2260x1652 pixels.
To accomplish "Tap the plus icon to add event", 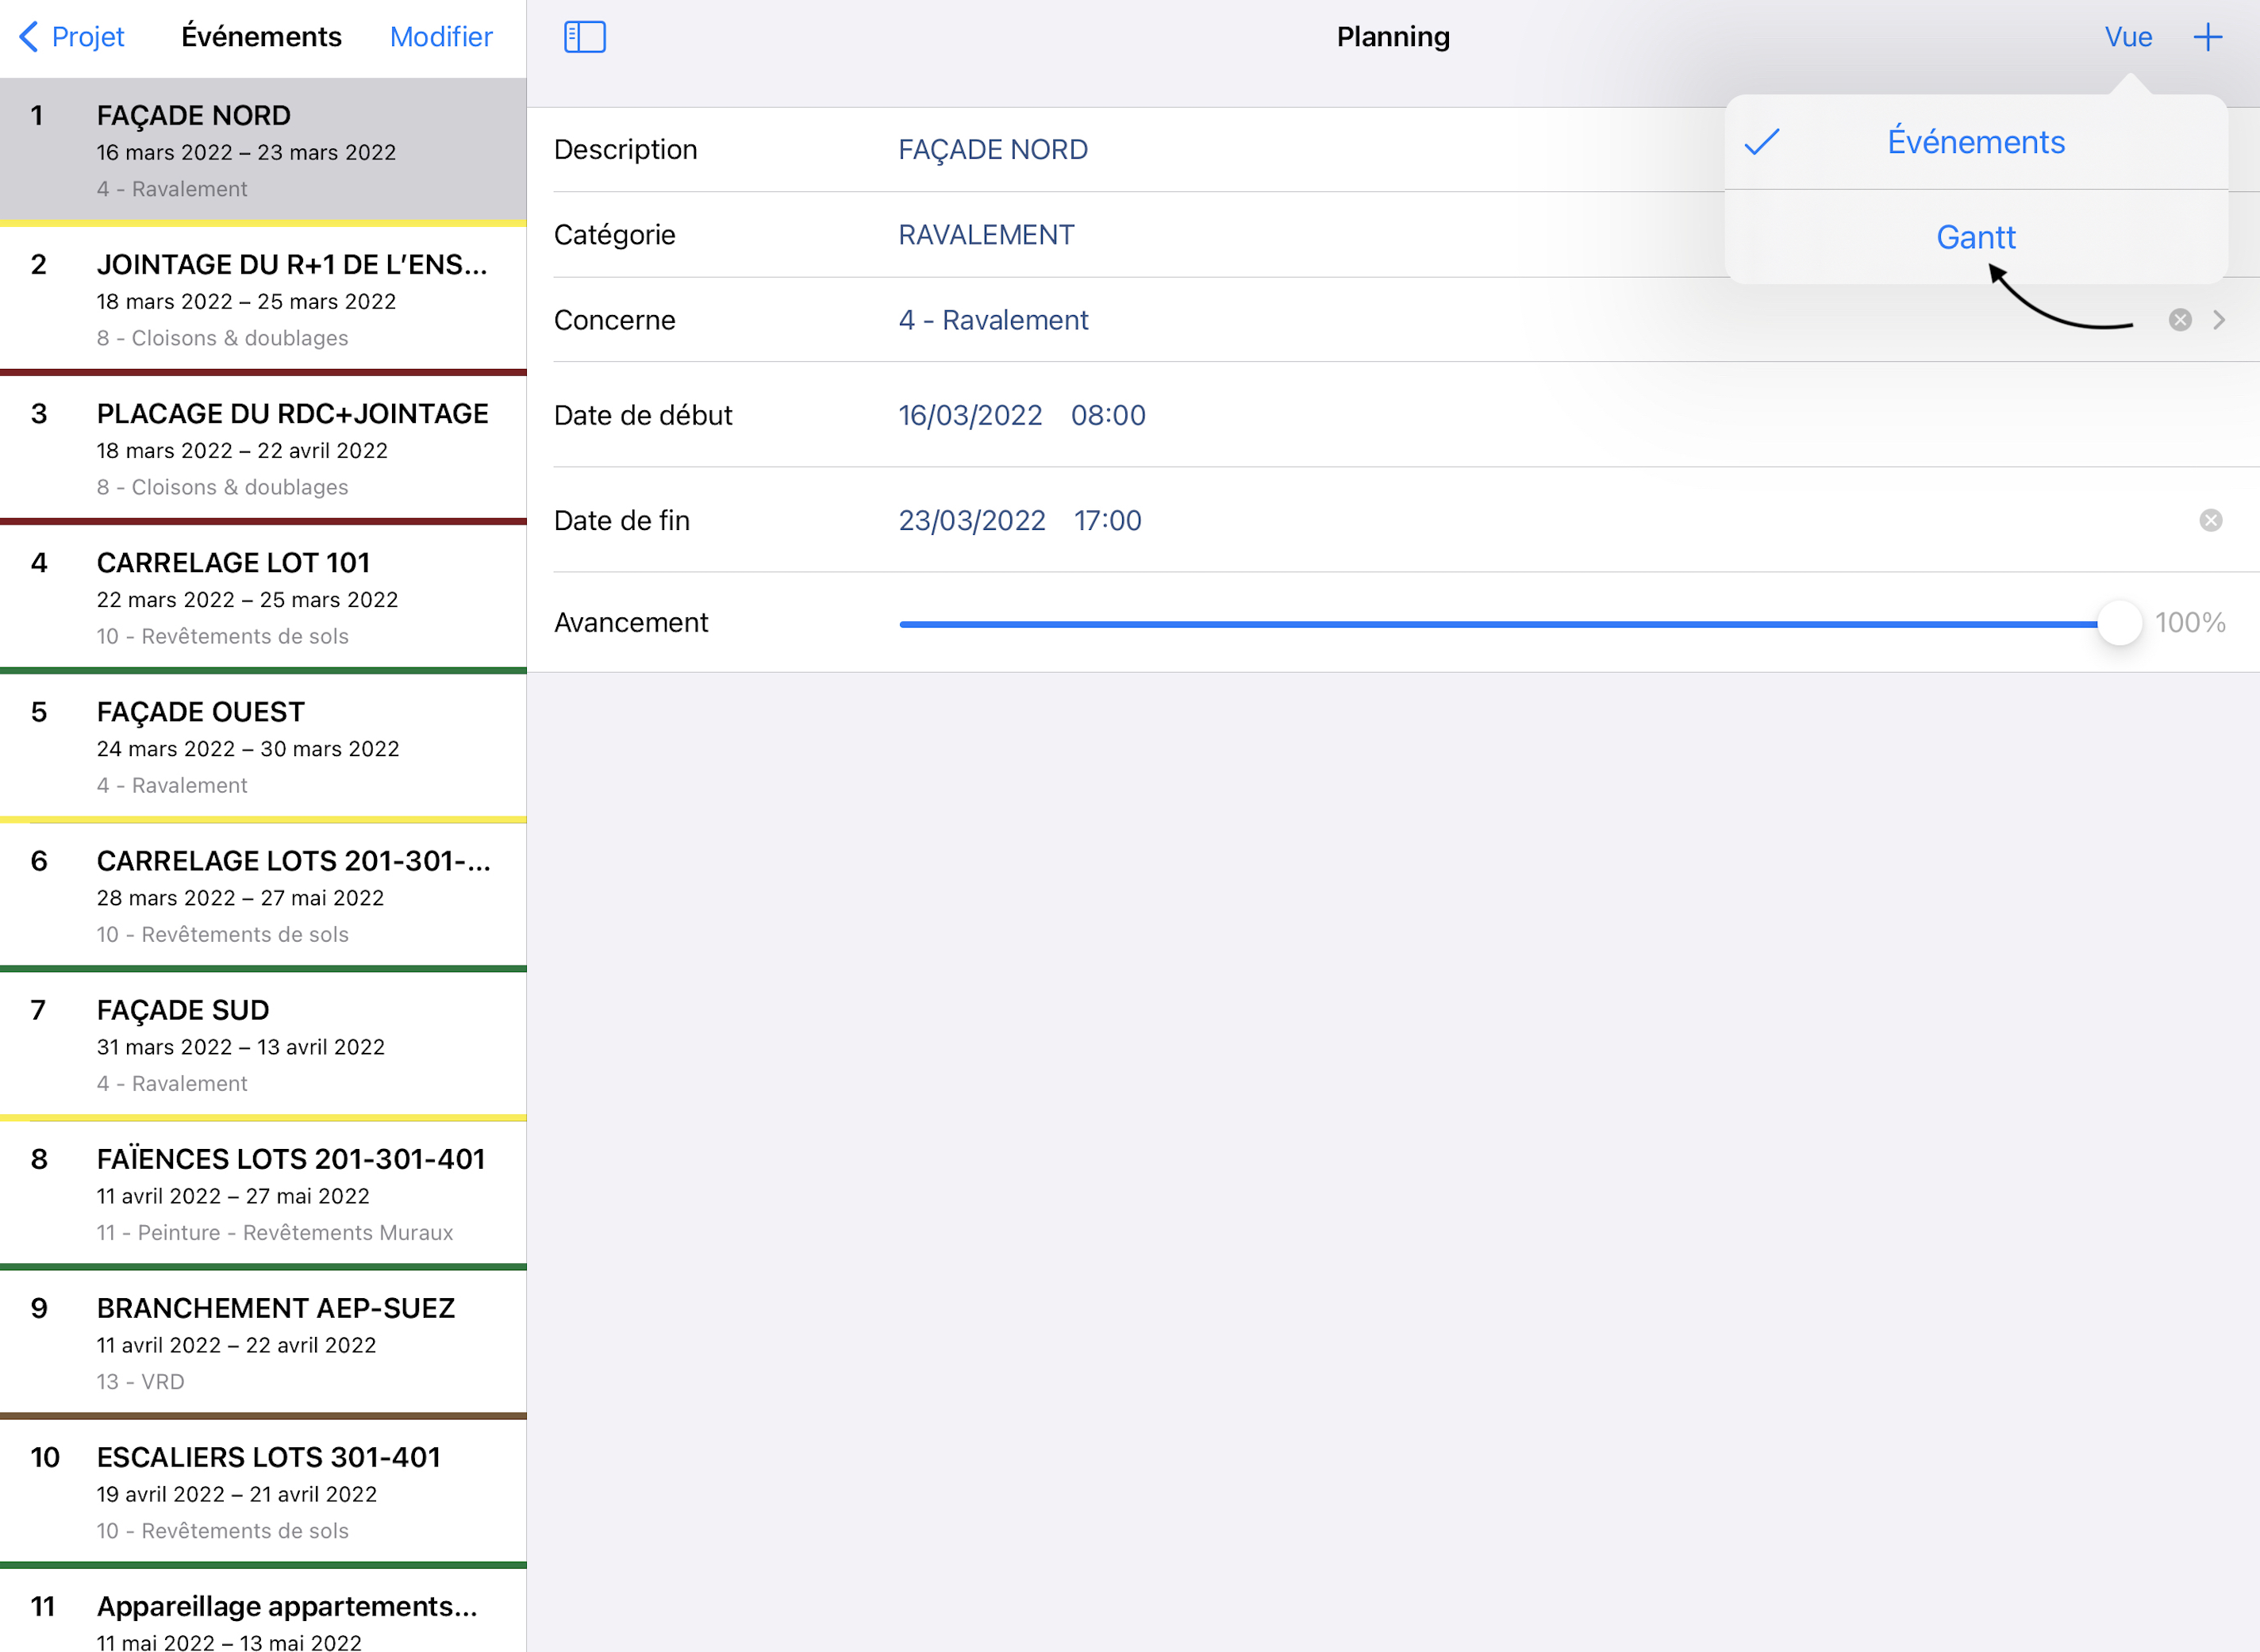I will (x=2207, y=37).
